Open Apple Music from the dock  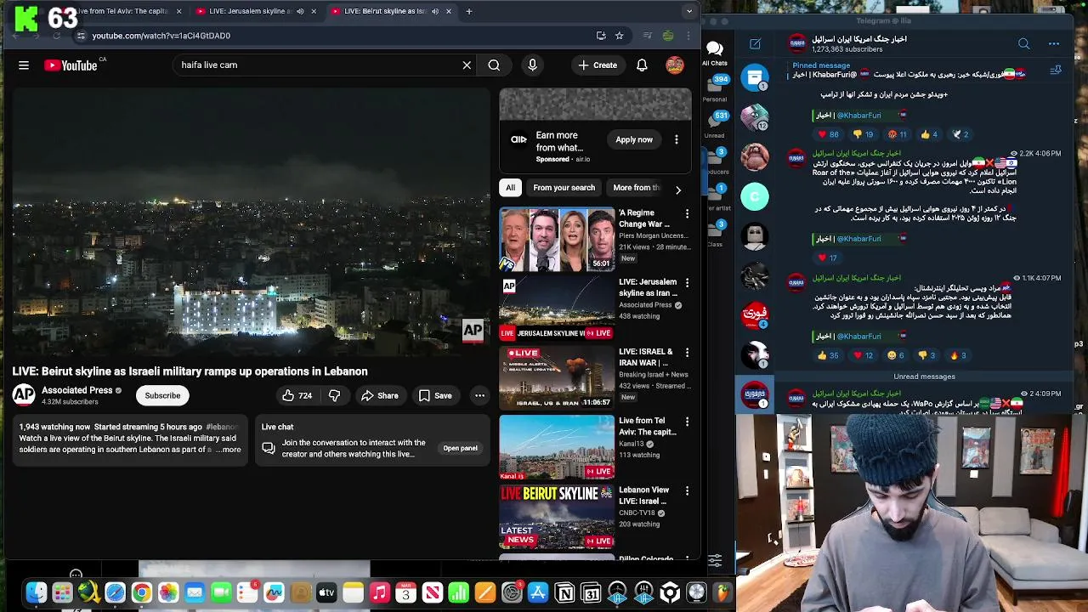click(379, 592)
